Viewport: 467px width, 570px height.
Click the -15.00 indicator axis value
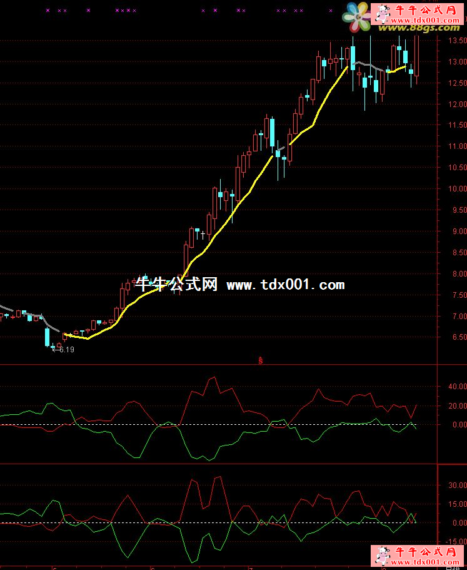(x=456, y=542)
